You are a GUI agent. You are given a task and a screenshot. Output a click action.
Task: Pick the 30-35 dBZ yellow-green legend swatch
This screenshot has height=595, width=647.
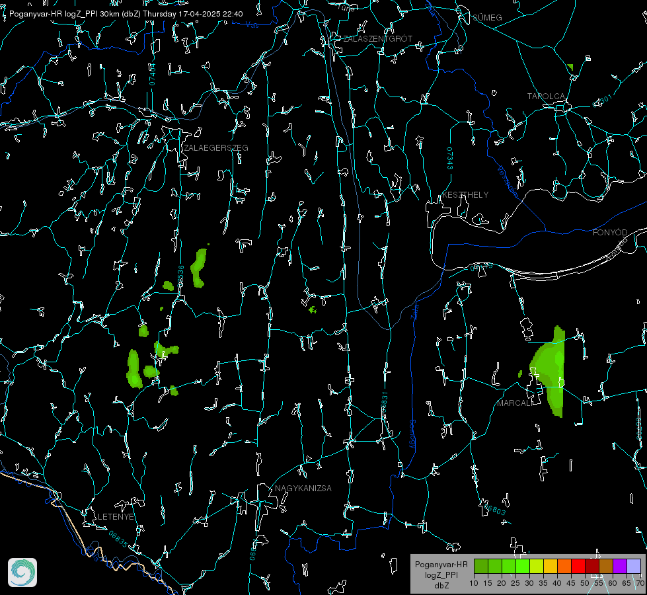click(x=537, y=566)
